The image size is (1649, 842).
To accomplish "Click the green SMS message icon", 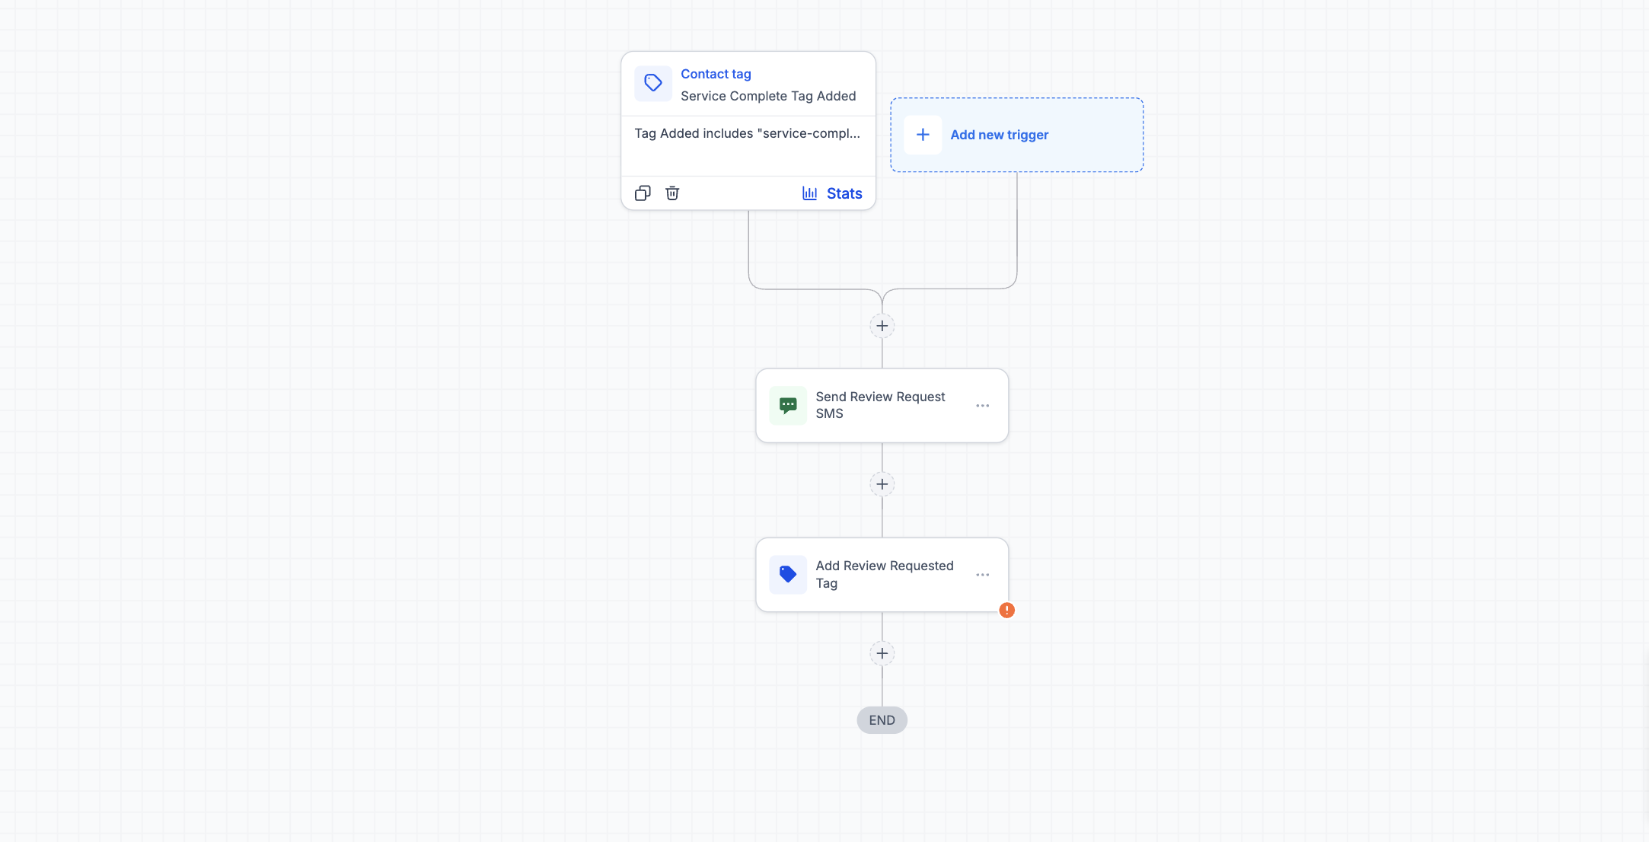I will click(788, 405).
